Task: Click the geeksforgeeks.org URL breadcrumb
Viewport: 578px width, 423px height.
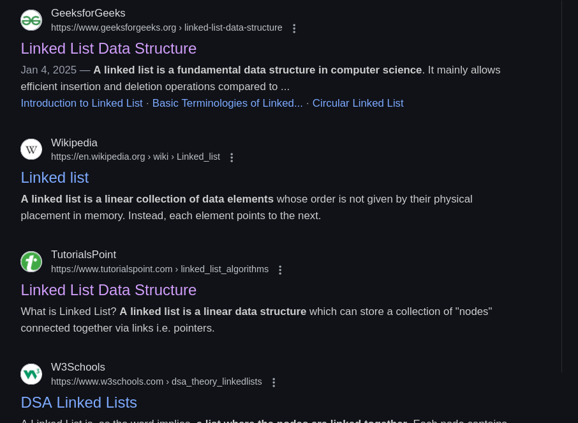Action: (x=167, y=28)
